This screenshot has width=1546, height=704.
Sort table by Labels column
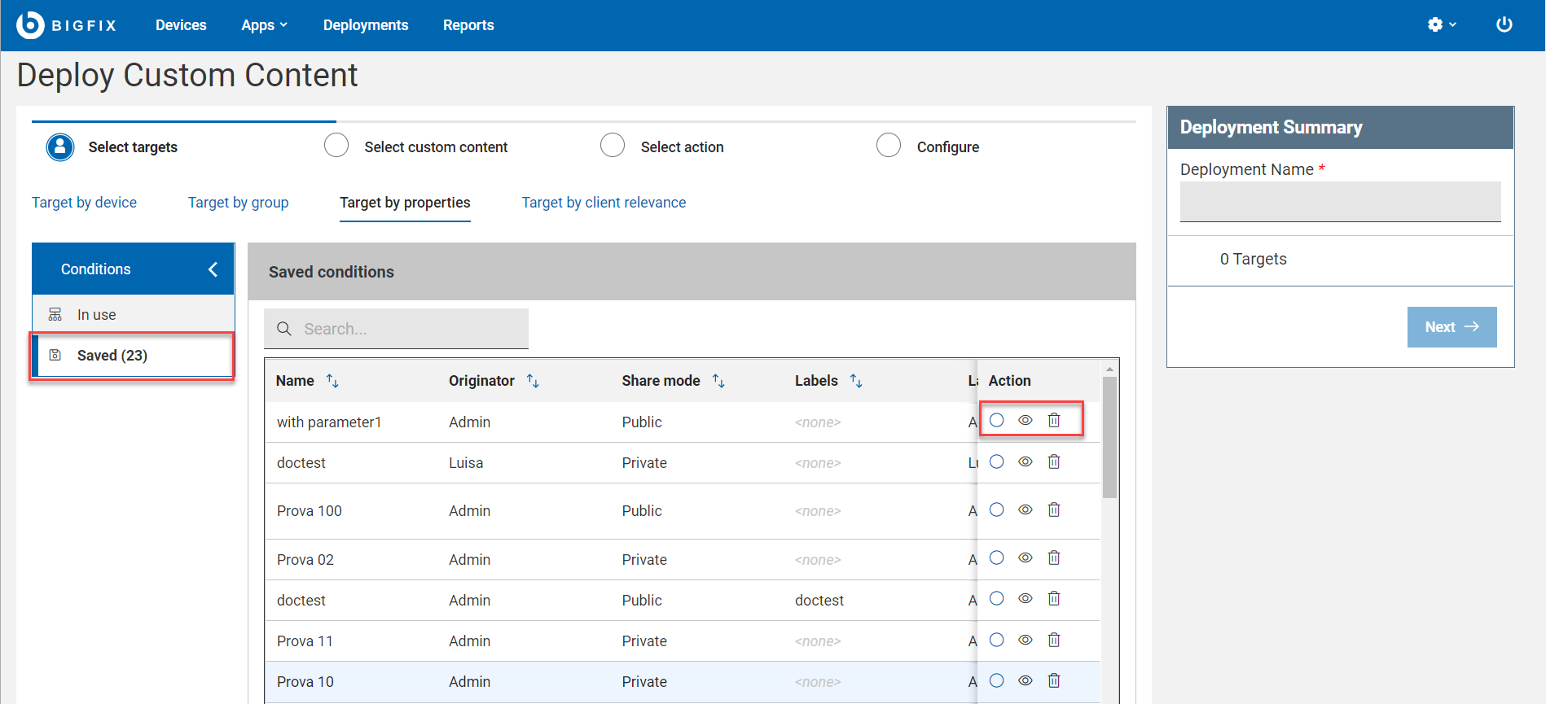[x=856, y=381]
